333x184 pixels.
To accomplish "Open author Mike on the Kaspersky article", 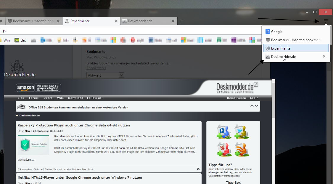I will (x=28, y=131).
